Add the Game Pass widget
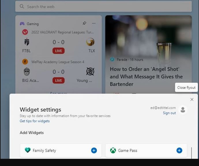 179,150
